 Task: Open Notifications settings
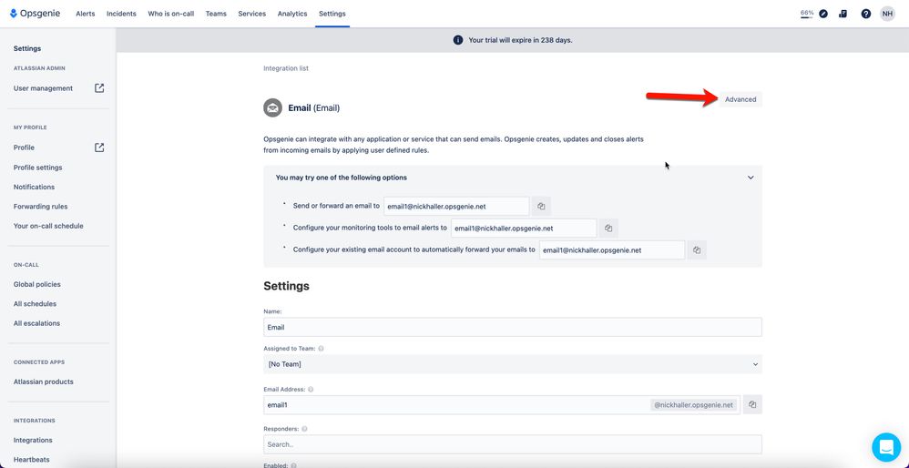pyautogui.click(x=34, y=187)
